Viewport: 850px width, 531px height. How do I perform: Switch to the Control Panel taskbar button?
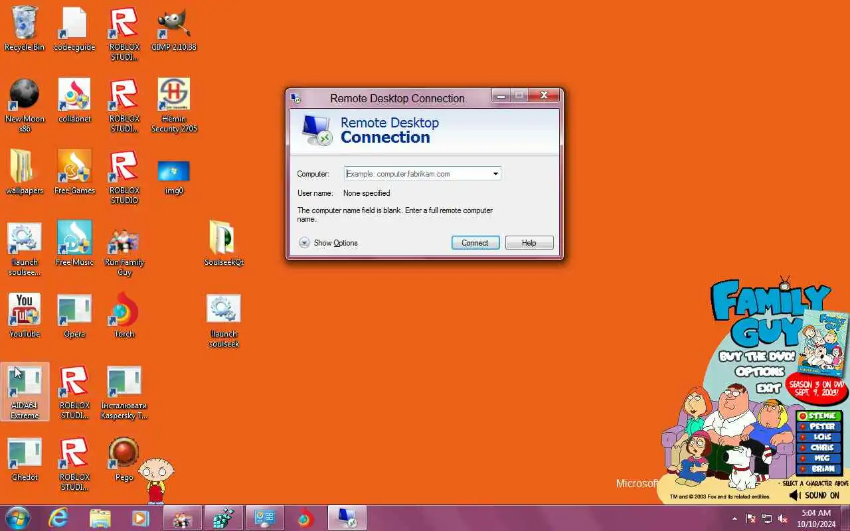pos(265,518)
